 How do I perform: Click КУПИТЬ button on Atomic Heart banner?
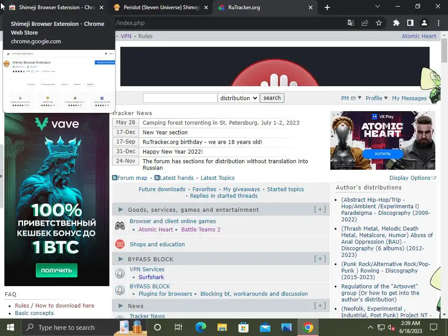pos(382,154)
